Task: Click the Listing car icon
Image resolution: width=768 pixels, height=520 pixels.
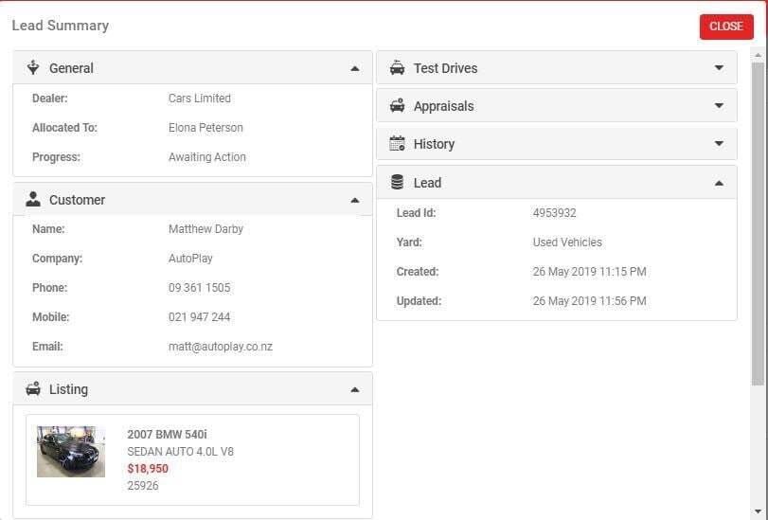Action: [x=33, y=388]
